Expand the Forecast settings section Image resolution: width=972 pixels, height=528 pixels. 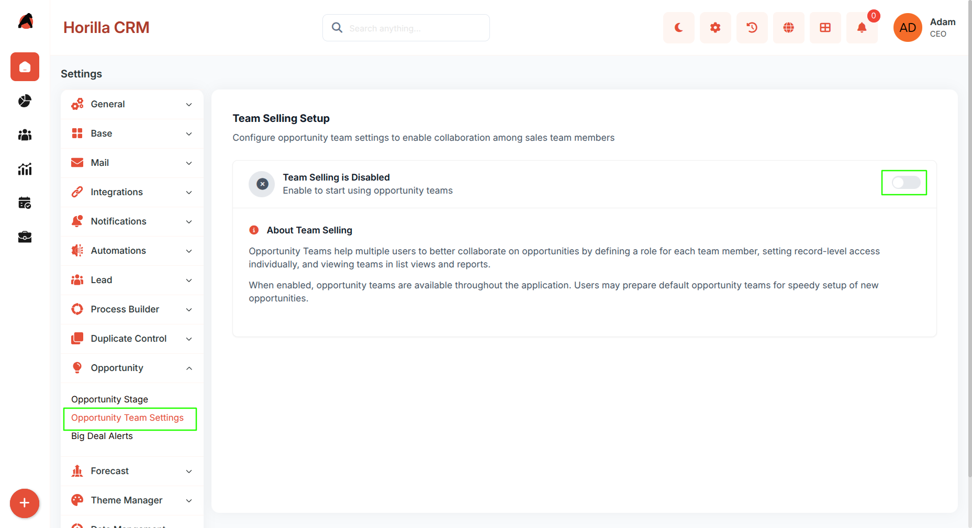click(x=132, y=471)
